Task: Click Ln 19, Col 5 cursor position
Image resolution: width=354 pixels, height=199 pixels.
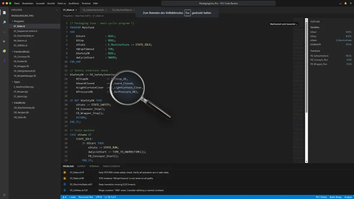Action: [x=110, y=197]
